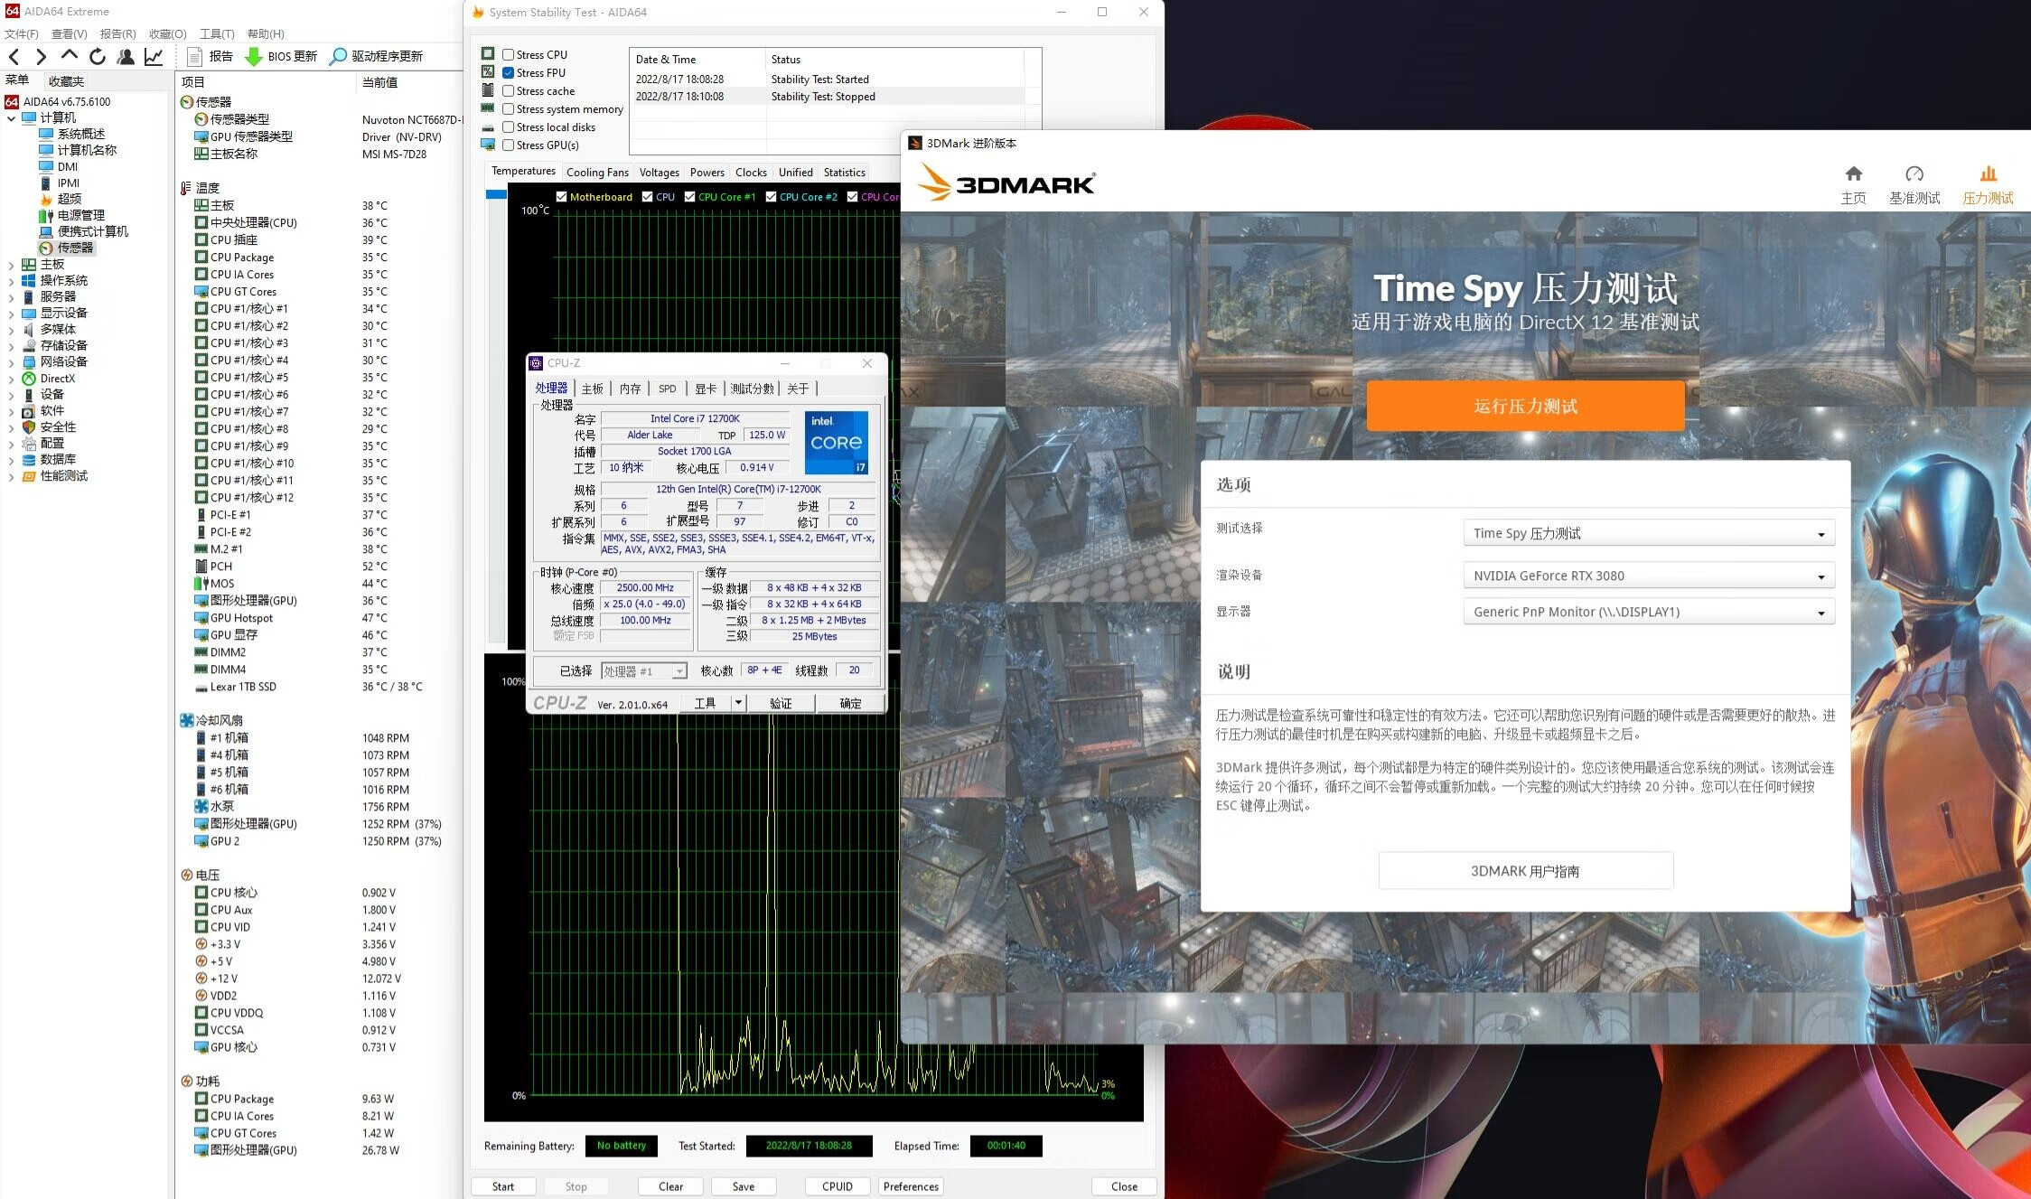This screenshot has height=1199, width=2031.
Task: Collapse the 计算机 tree node
Action: point(11,118)
